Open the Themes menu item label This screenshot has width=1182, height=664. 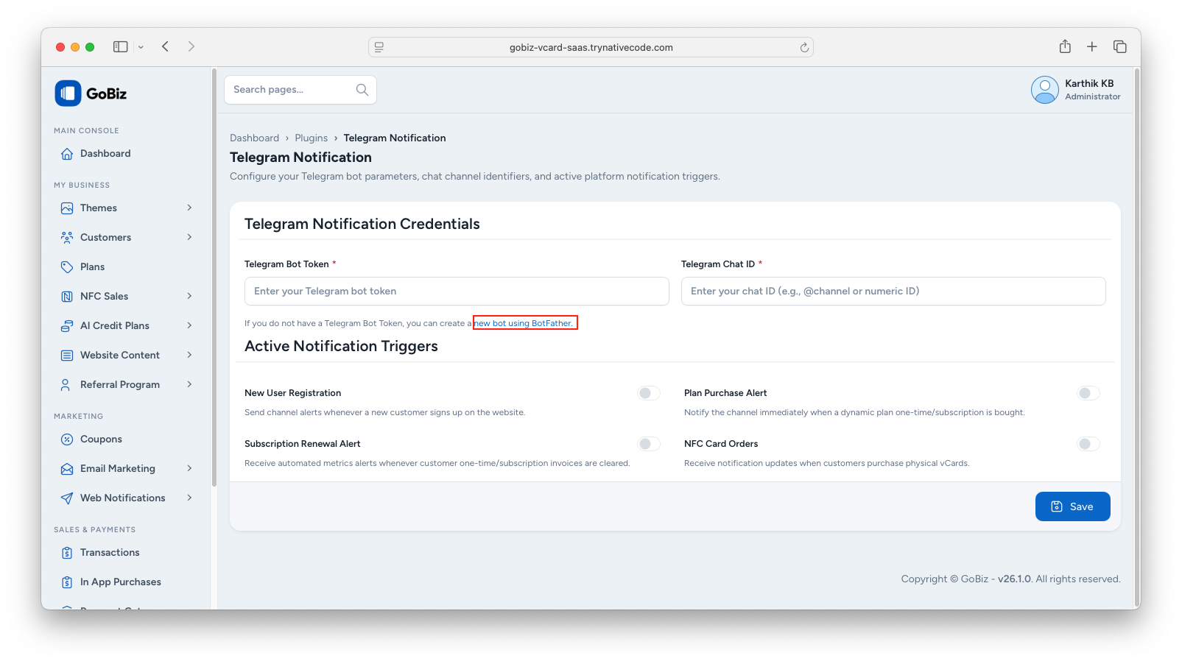(99, 208)
